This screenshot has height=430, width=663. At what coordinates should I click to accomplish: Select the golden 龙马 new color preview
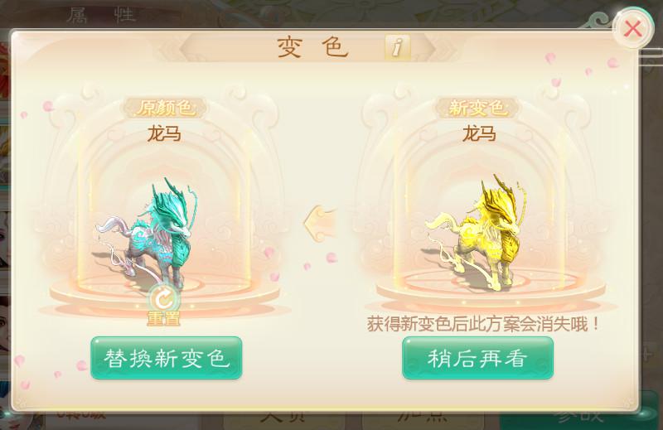[x=472, y=233]
